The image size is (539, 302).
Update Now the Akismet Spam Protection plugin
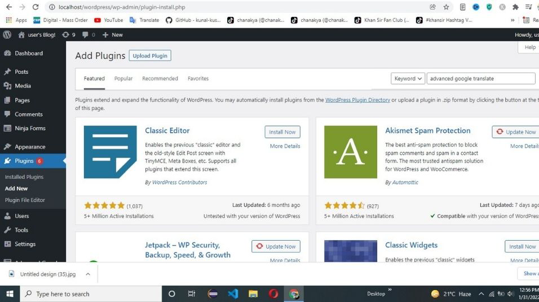(x=516, y=132)
